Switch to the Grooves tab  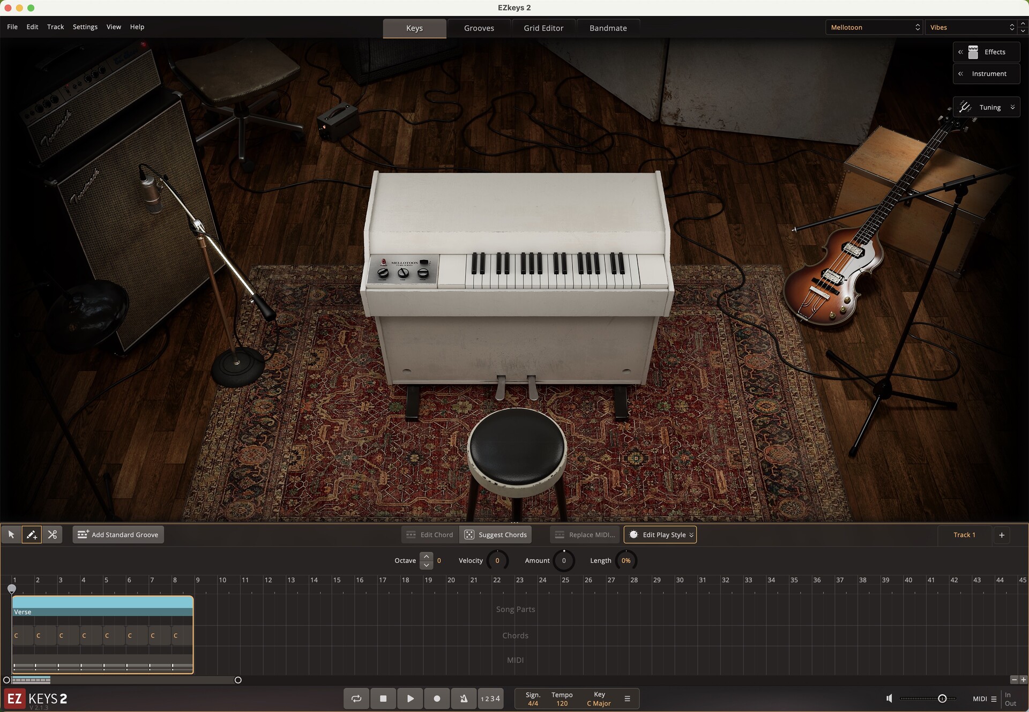479,28
